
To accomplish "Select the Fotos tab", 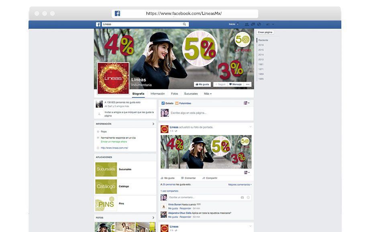I will coord(174,94).
